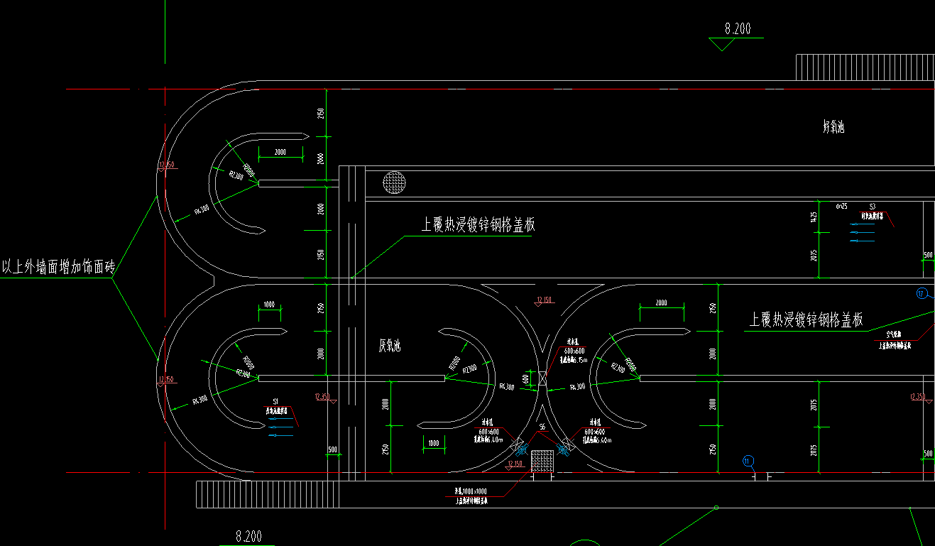The width and height of the screenshot is (935, 546).
Task: Click the 500 dimension below S1 arrows
Action: point(332,450)
